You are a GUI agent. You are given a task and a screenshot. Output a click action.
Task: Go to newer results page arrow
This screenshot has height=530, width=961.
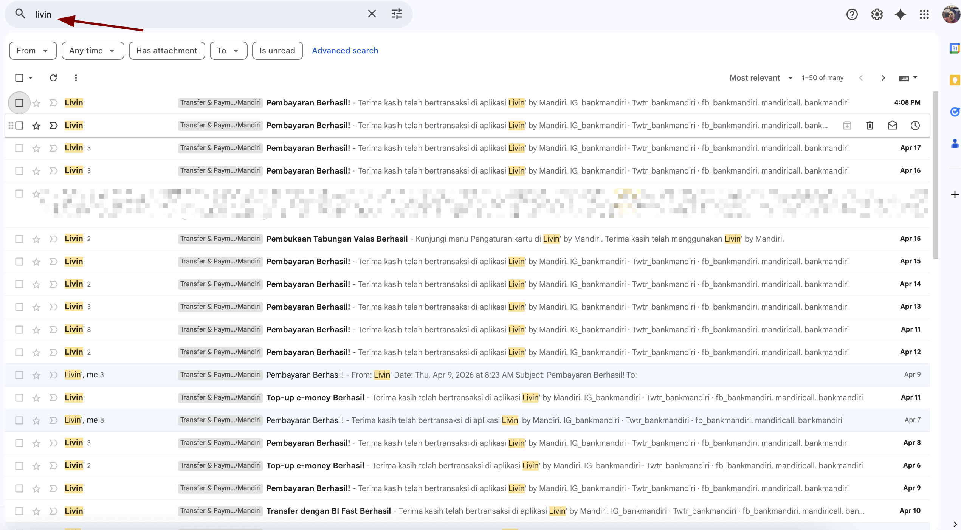pos(861,78)
